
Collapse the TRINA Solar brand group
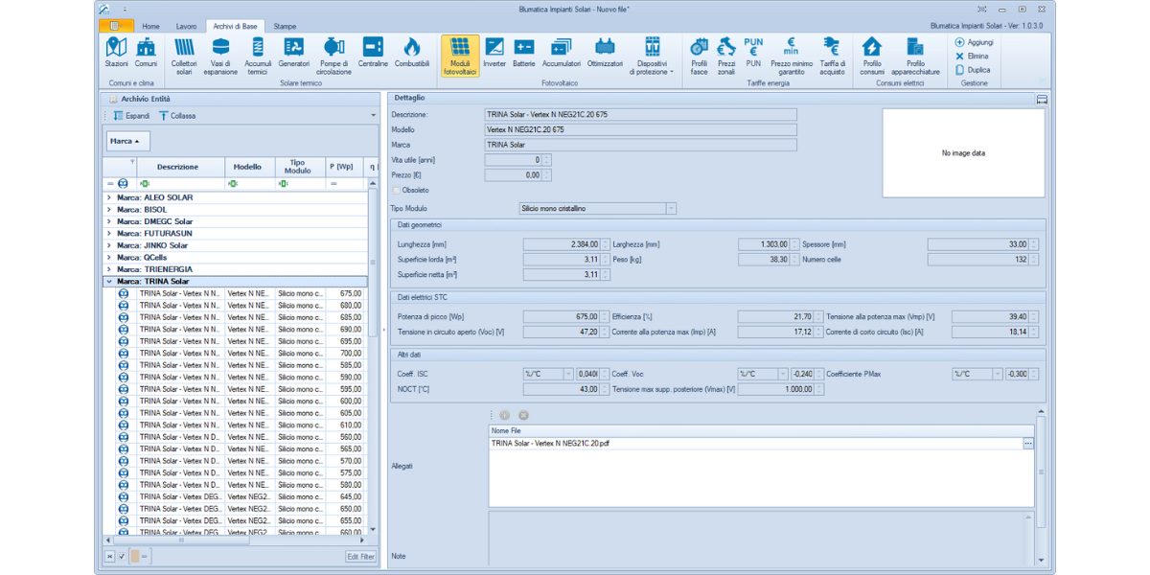pyautogui.click(x=109, y=282)
